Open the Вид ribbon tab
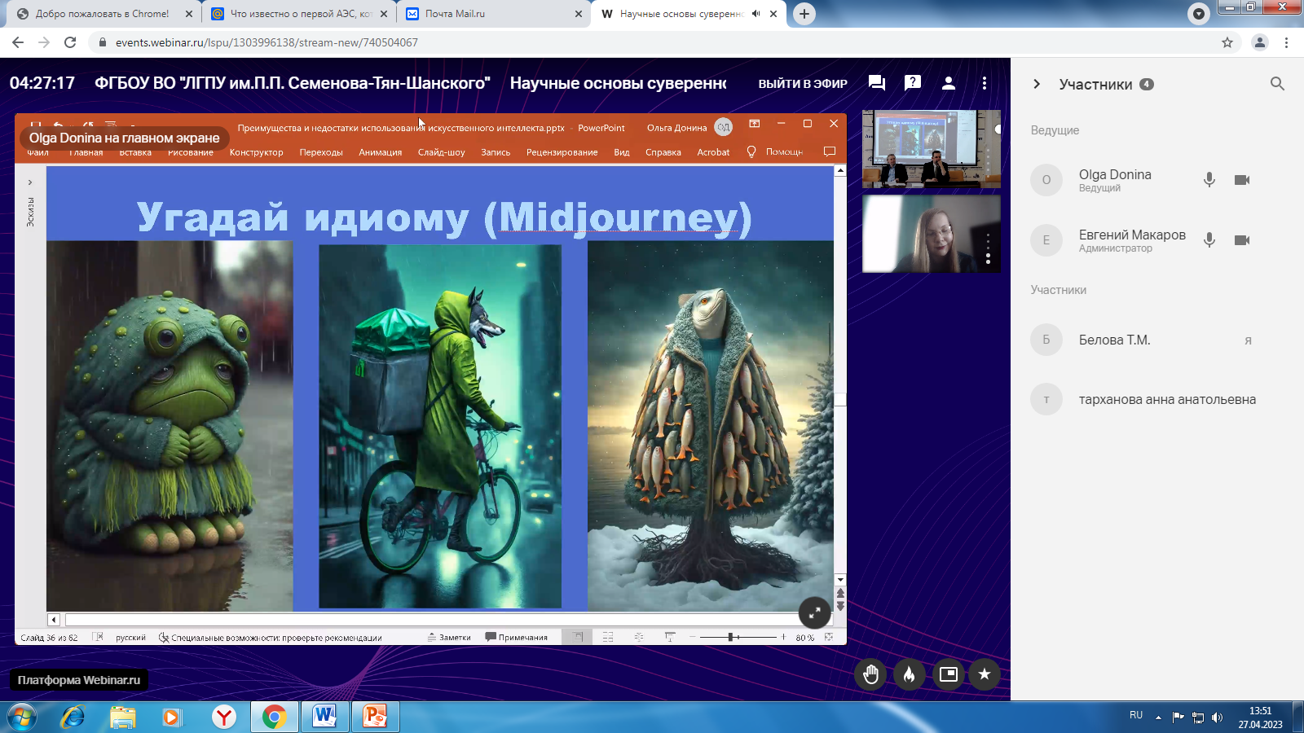 [x=622, y=152]
